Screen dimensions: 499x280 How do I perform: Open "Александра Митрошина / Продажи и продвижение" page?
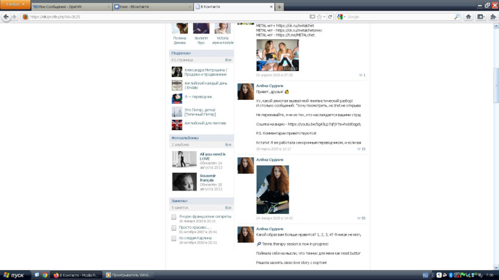[206, 72]
